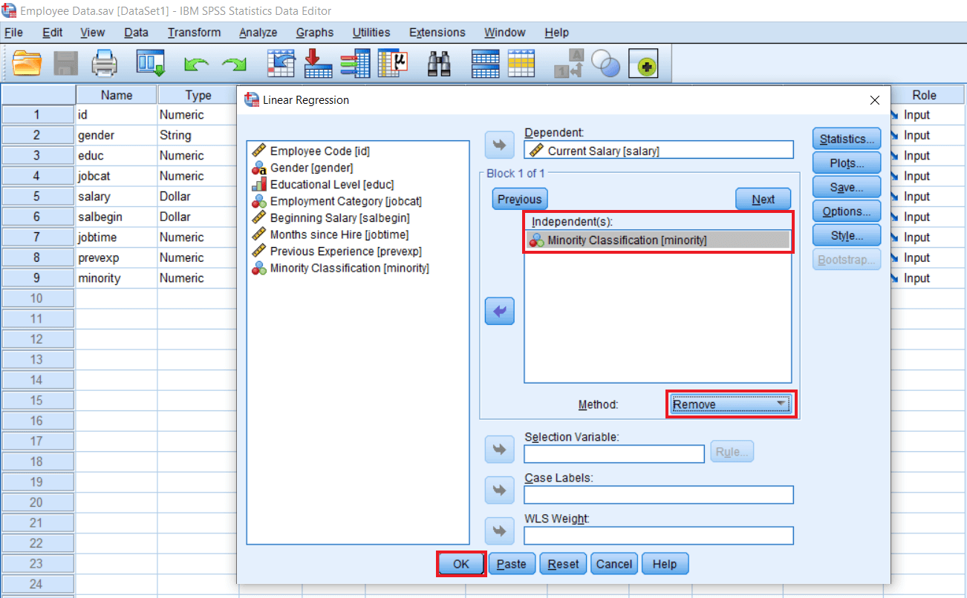Click the Paste button
Image resolution: width=967 pixels, height=598 pixels.
[x=512, y=564]
